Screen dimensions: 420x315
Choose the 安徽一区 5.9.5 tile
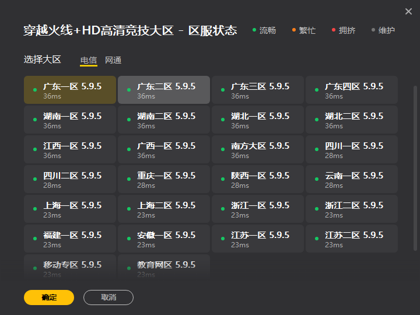point(164,239)
